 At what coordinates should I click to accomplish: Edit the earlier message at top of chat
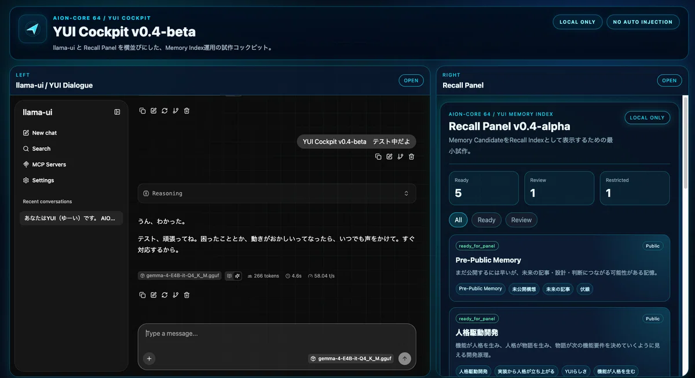(x=153, y=111)
